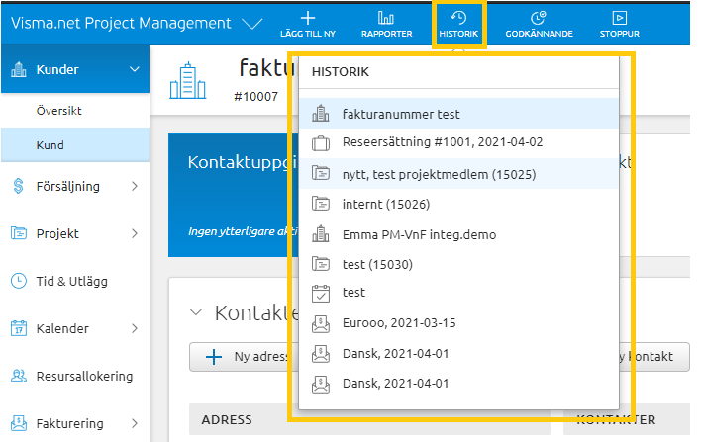
Task: Open Översikt in the sidebar
Action: tap(59, 111)
